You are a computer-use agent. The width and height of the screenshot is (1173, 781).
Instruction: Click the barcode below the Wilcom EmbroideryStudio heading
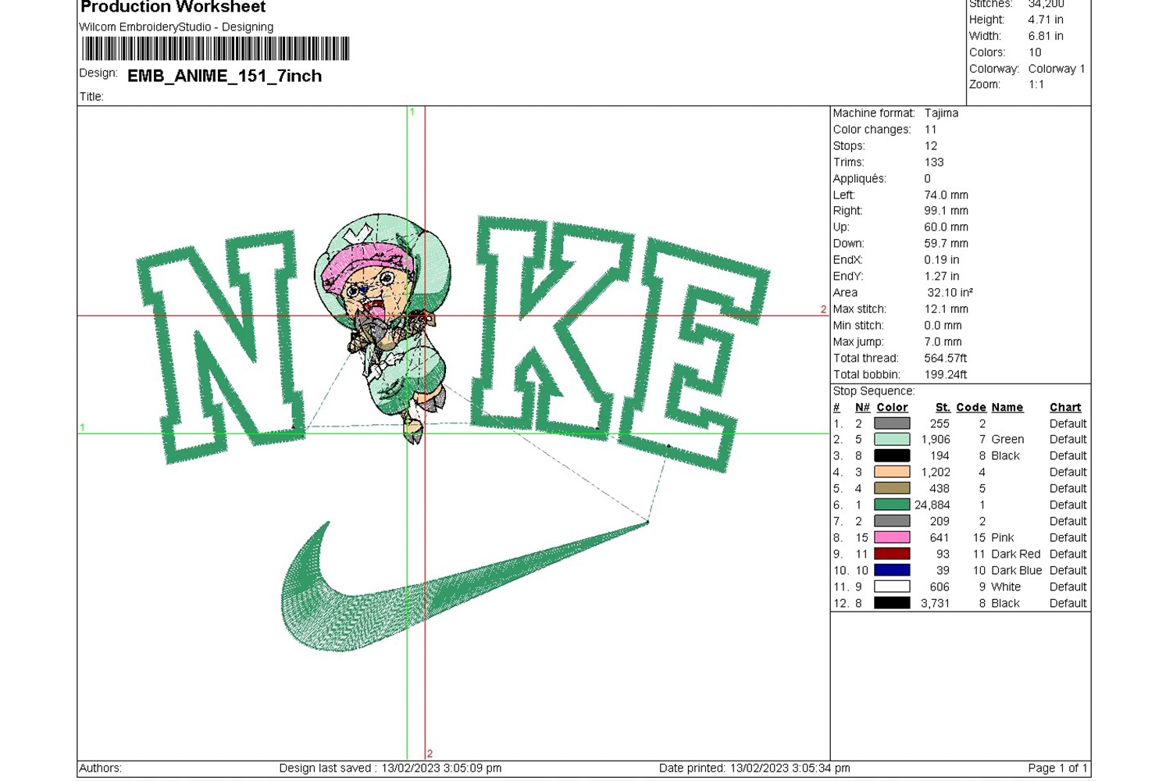(216, 48)
